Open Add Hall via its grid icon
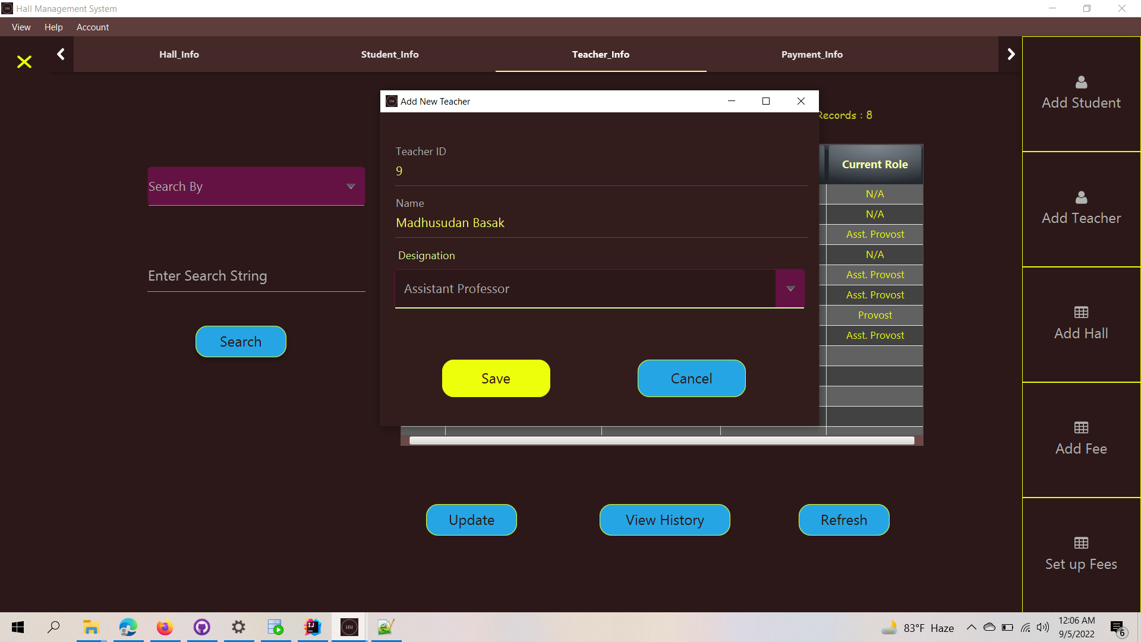1141x642 pixels. (x=1080, y=313)
